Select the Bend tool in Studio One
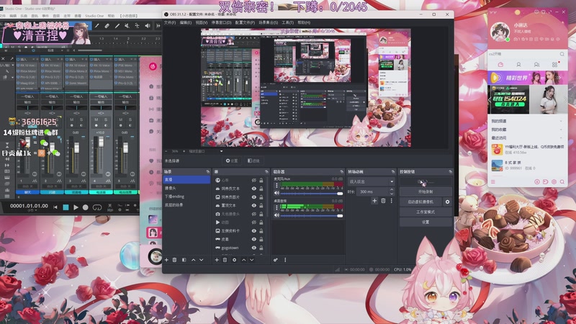The height and width of the screenshot is (324, 576). 137,26
